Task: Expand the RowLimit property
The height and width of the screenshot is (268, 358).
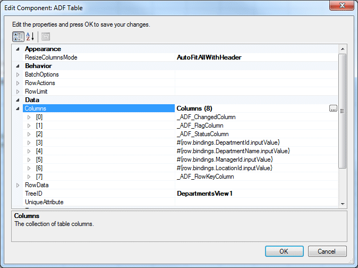Action: click(x=18, y=91)
